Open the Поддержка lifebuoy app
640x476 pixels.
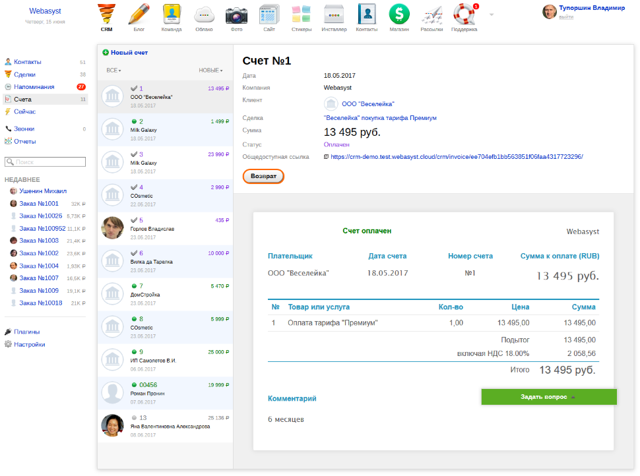[x=464, y=18]
